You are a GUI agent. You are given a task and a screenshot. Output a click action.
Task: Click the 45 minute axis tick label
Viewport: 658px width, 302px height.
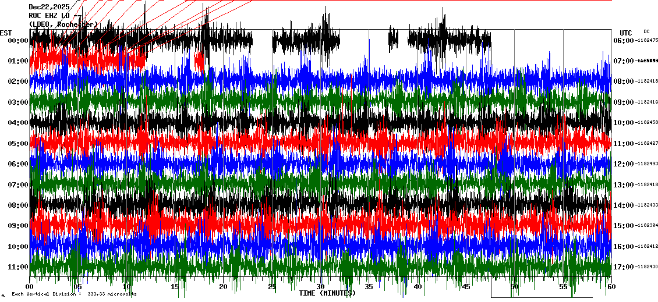click(466, 287)
